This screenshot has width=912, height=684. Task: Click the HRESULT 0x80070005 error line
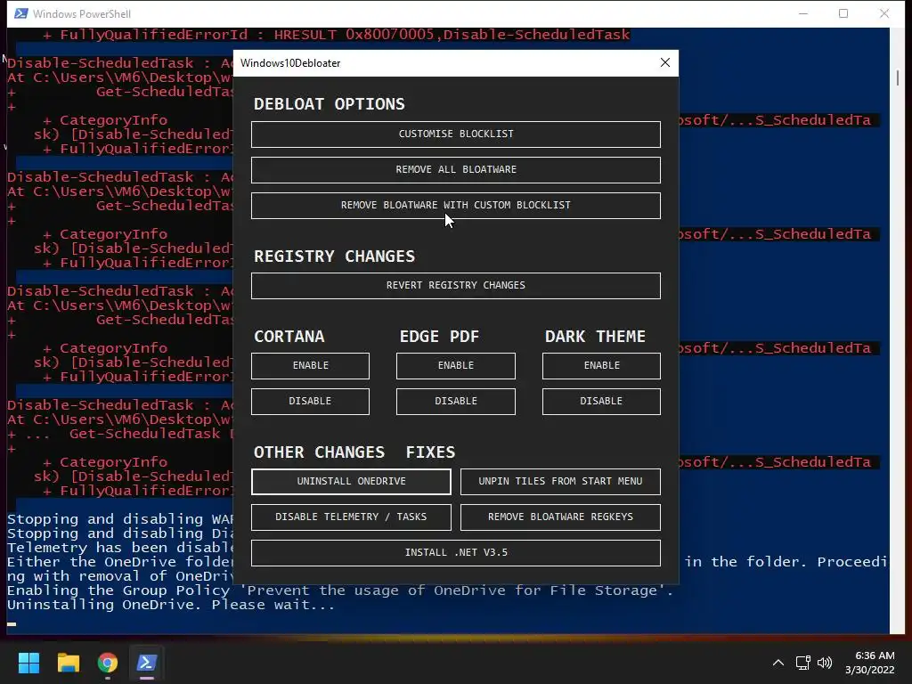click(x=336, y=35)
